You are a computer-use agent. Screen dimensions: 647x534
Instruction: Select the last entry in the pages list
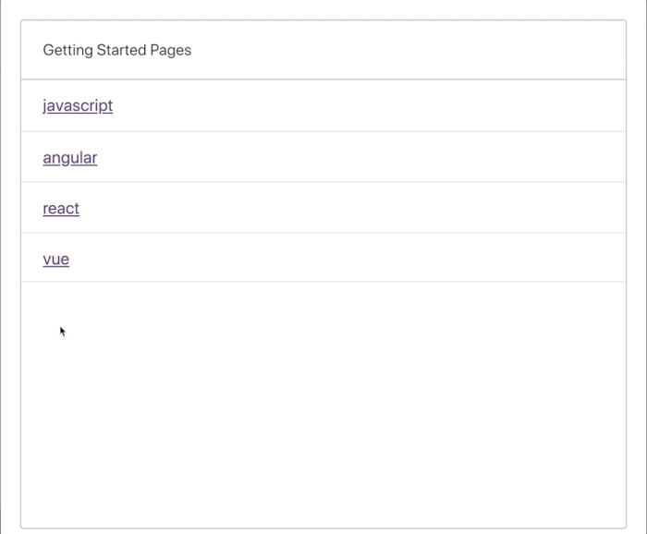[x=56, y=259]
